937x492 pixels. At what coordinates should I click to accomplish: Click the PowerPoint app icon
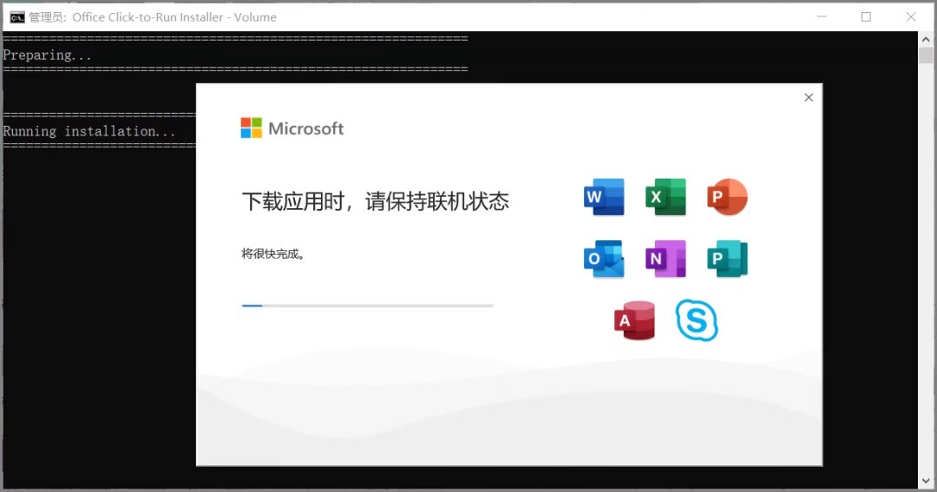click(x=727, y=197)
